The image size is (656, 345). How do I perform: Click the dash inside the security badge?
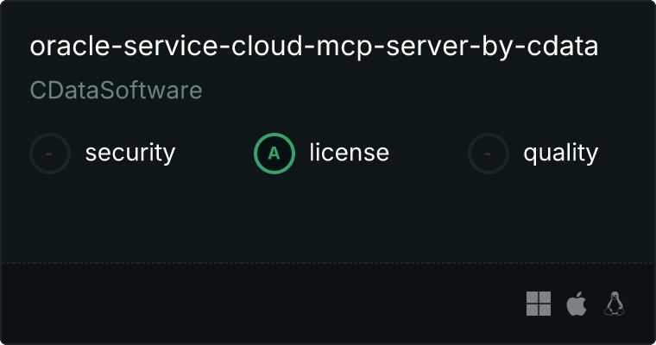coord(50,154)
